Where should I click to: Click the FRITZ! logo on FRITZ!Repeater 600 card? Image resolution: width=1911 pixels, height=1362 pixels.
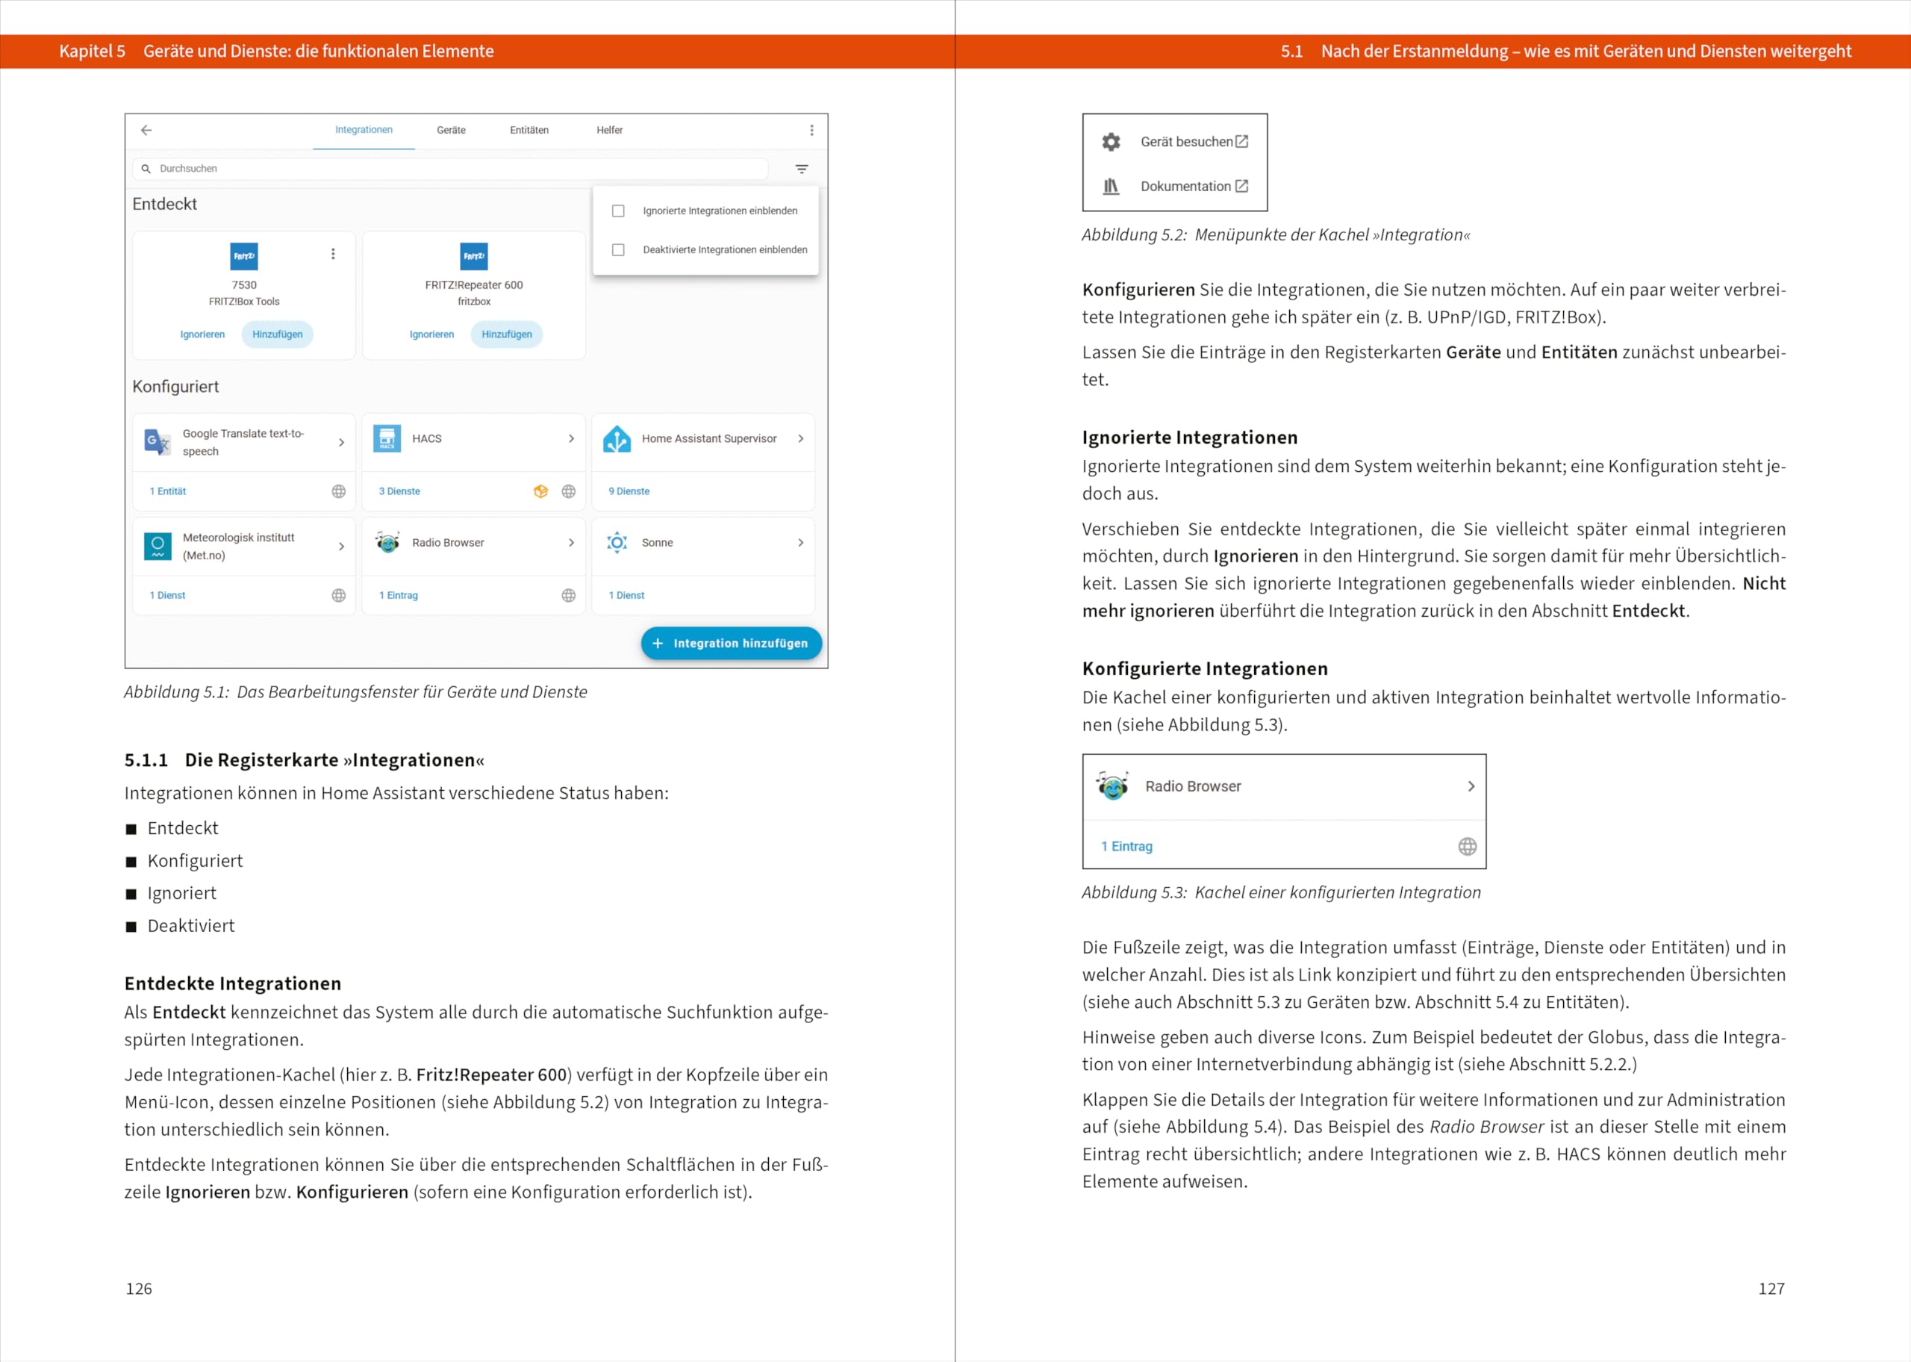pyautogui.click(x=473, y=256)
